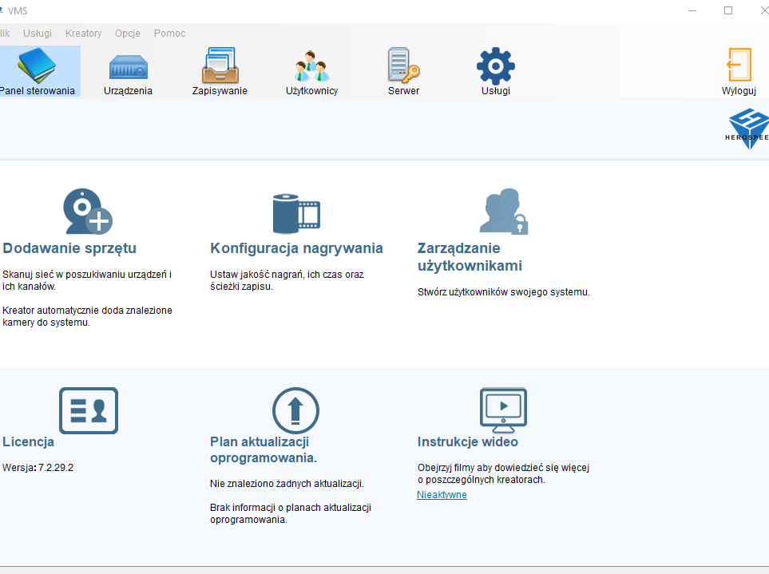Open the Zarządzanie użytkownikami person icon
Image resolution: width=769 pixels, height=574 pixels.
click(x=502, y=211)
